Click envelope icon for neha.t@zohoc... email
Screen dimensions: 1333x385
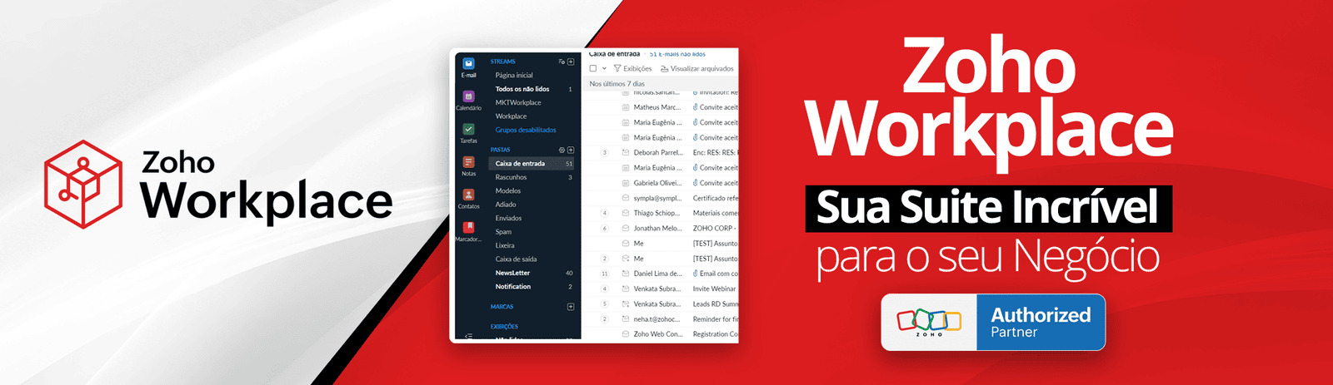(x=626, y=318)
